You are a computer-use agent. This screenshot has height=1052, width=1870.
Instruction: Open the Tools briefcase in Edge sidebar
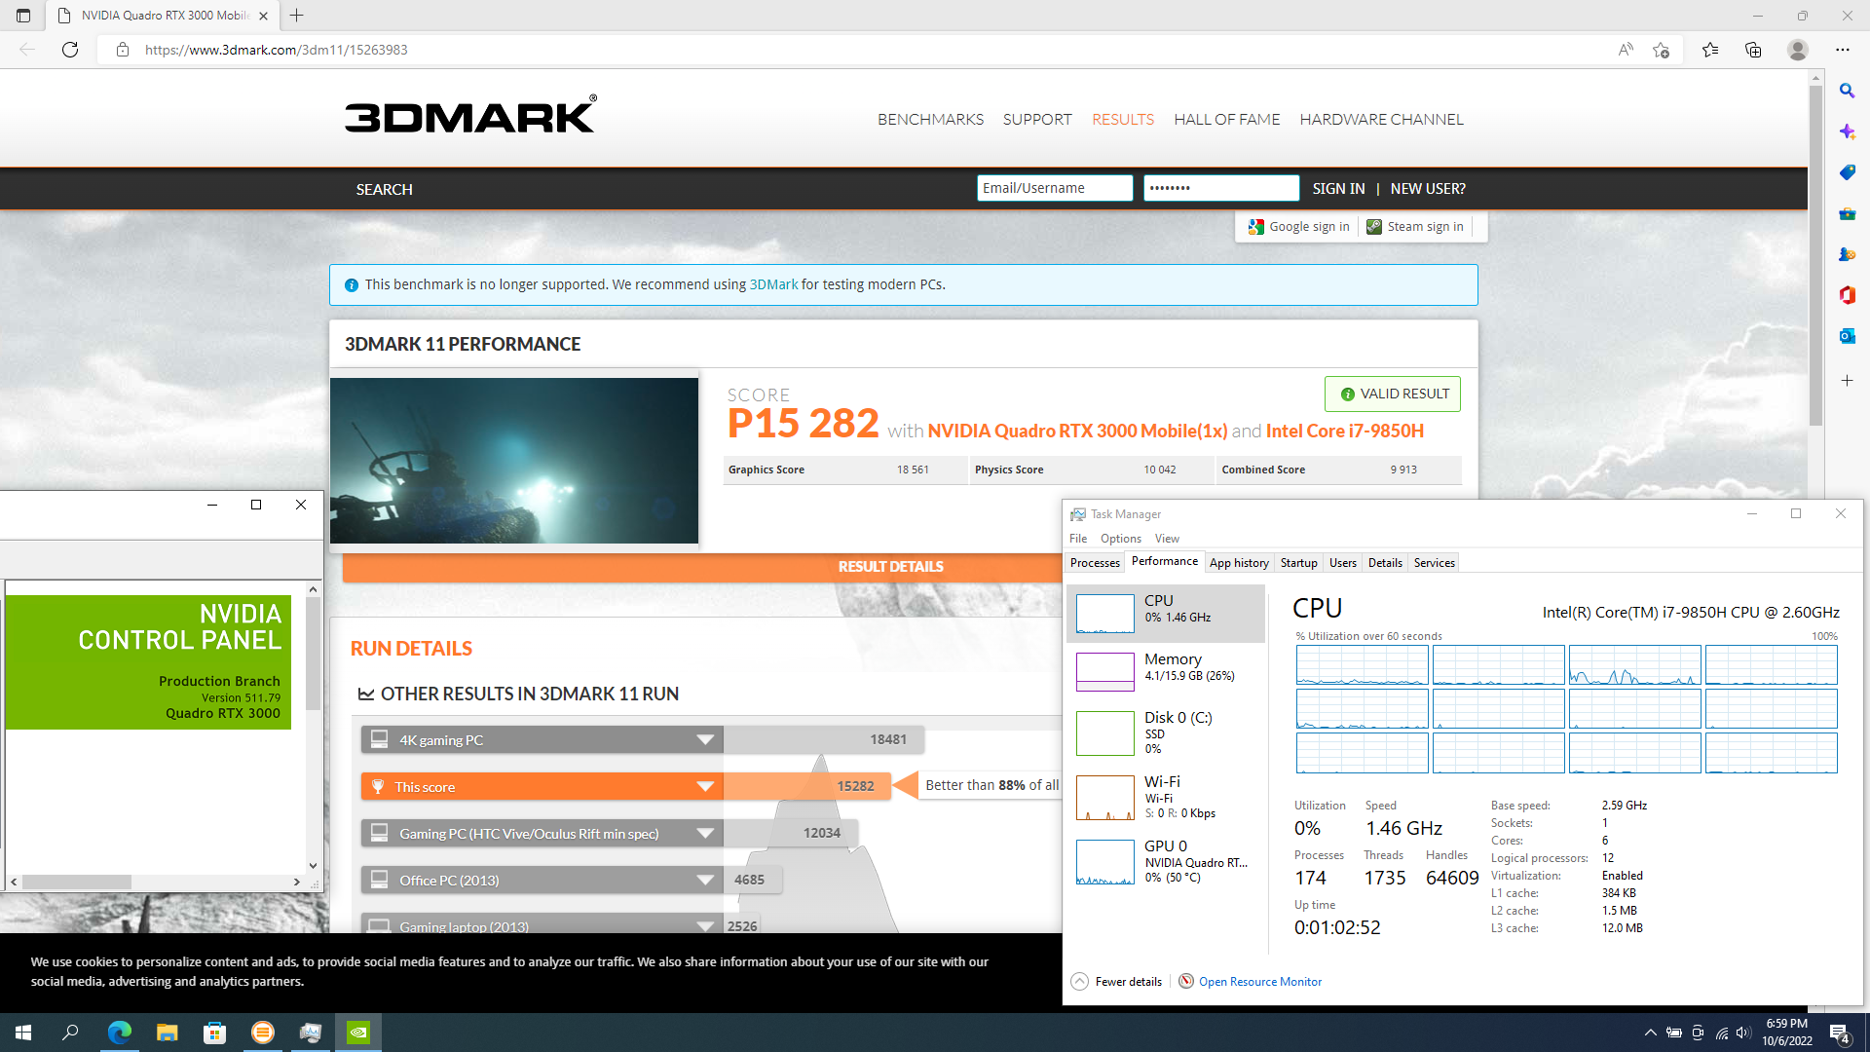click(1847, 213)
